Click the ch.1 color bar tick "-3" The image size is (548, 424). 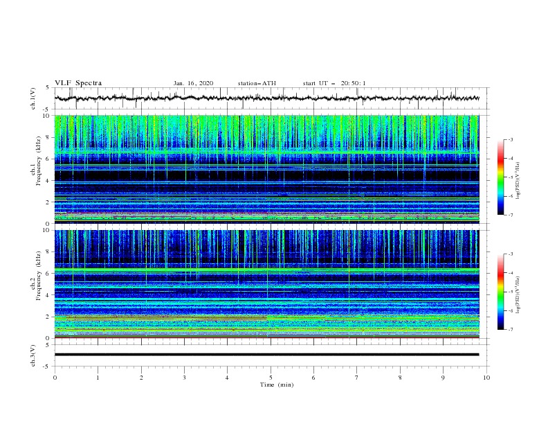coord(510,139)
